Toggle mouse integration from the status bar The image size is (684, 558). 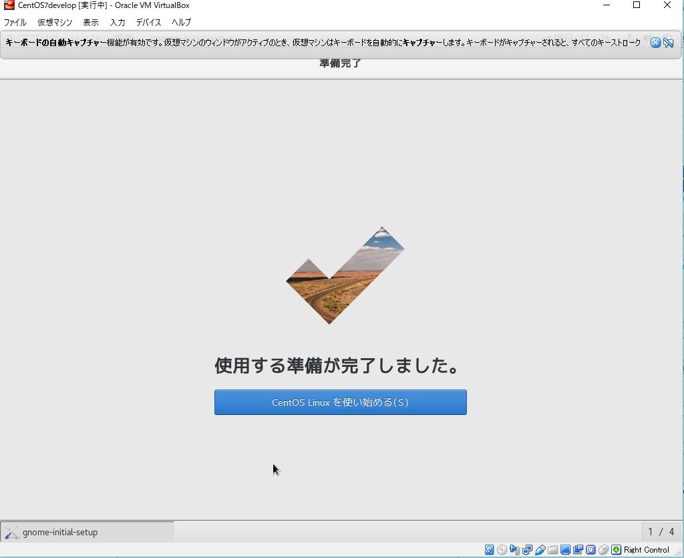coord(602,549)
